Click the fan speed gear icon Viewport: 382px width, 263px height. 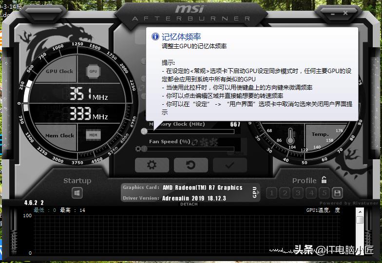[x=138, y=149]
